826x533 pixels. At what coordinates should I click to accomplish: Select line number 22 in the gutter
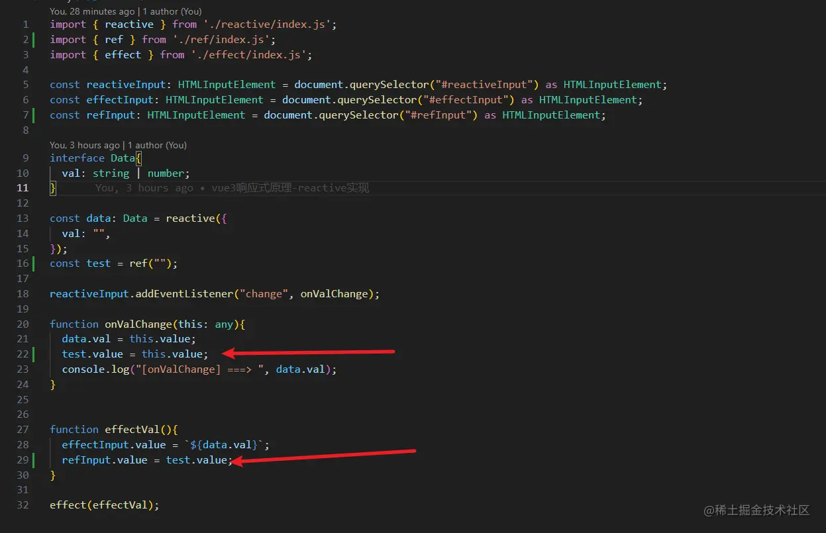(23, 354)
